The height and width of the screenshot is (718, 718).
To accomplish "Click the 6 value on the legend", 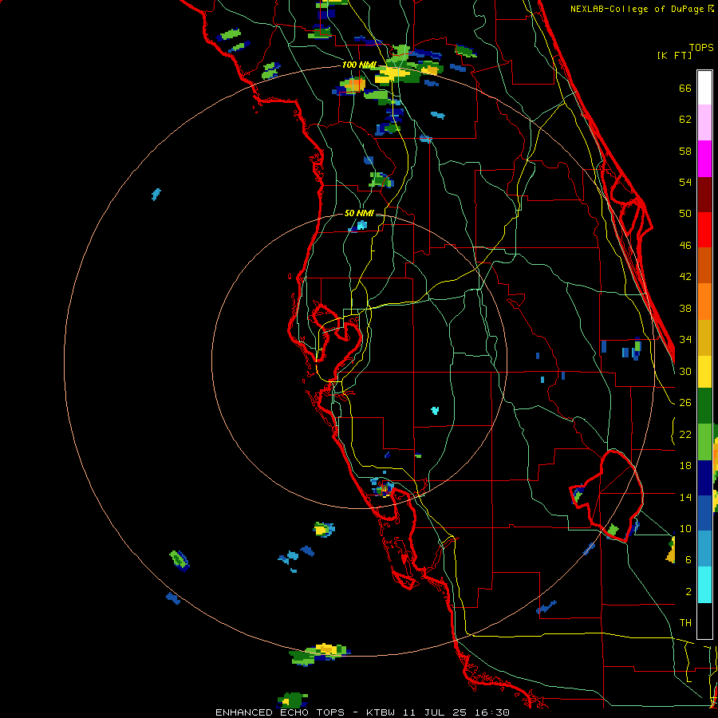I will [688, 559].
